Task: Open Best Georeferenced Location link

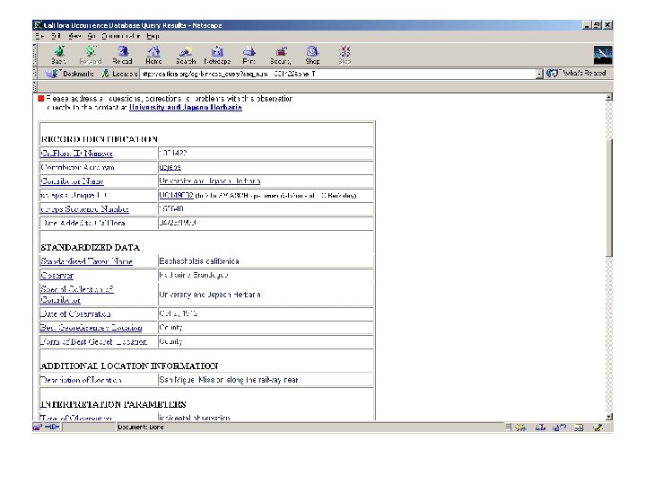Action: tap(91, 328)
